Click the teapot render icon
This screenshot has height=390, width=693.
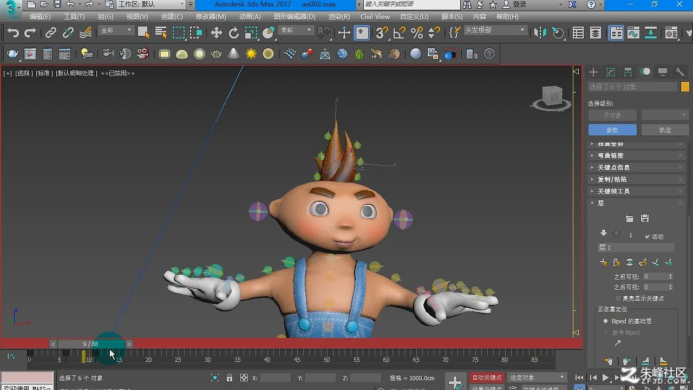pyautogui.click(x=13, y=54)
